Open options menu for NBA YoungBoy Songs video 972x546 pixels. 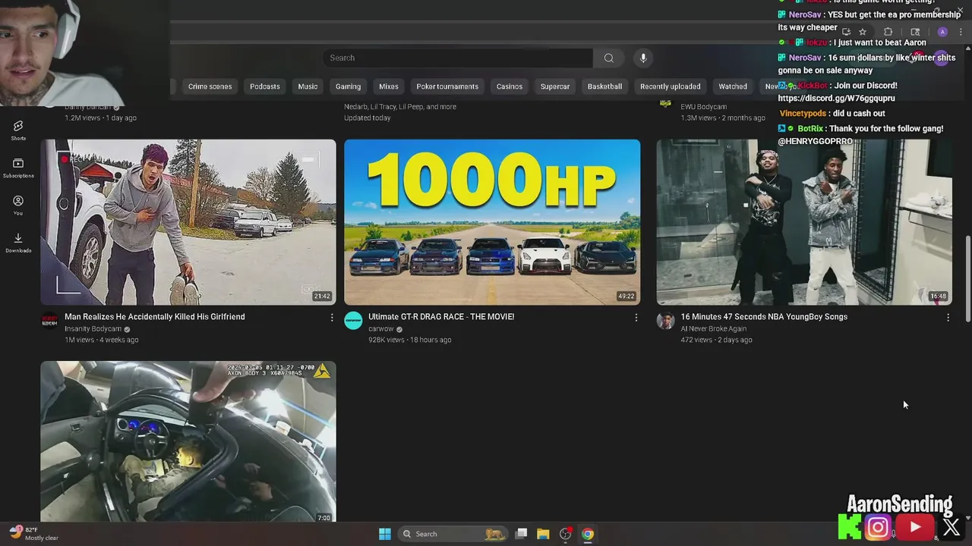click(948, 318)
